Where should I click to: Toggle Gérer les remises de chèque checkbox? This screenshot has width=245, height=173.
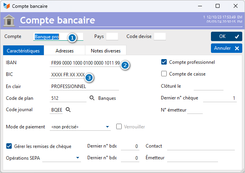click(x=9, y=146)
